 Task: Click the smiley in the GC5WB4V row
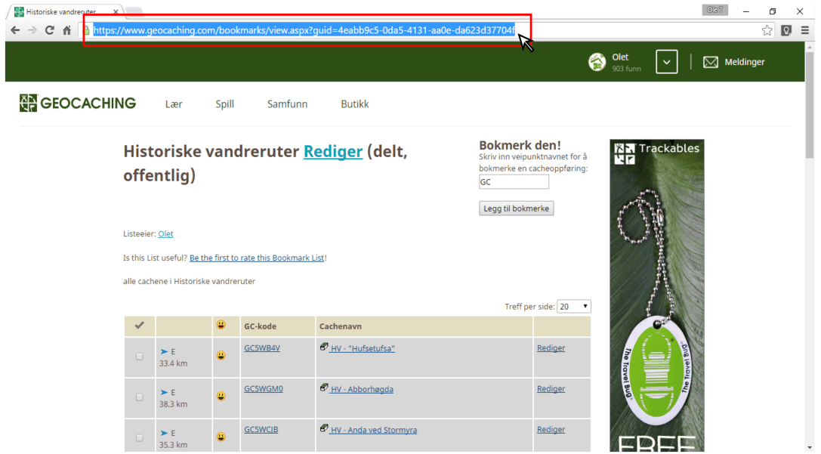[x=221, y=356]
